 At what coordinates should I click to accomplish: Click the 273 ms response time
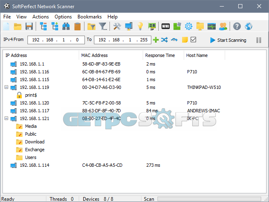click(153, 165)
